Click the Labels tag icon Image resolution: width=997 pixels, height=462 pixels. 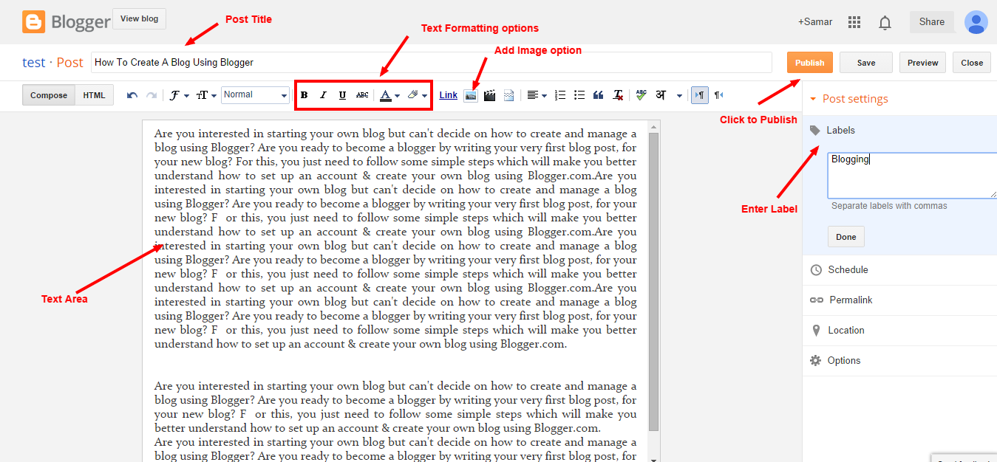815,131
